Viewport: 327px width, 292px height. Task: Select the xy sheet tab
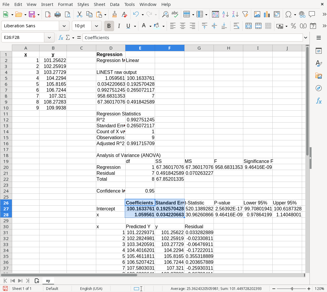click(48, 280)
